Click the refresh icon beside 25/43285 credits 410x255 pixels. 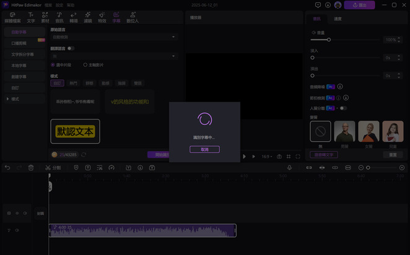coord(84,155)
